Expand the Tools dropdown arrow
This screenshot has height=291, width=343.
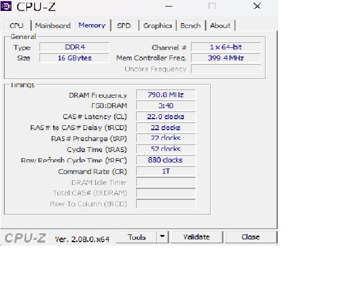pos(162,237)
